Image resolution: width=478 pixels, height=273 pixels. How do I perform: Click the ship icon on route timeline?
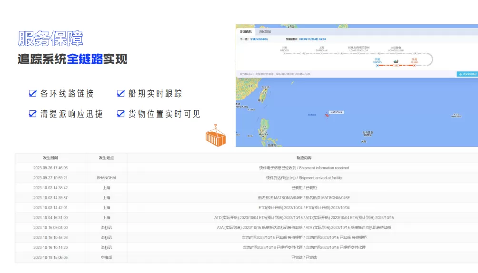[x=395, y=61]
